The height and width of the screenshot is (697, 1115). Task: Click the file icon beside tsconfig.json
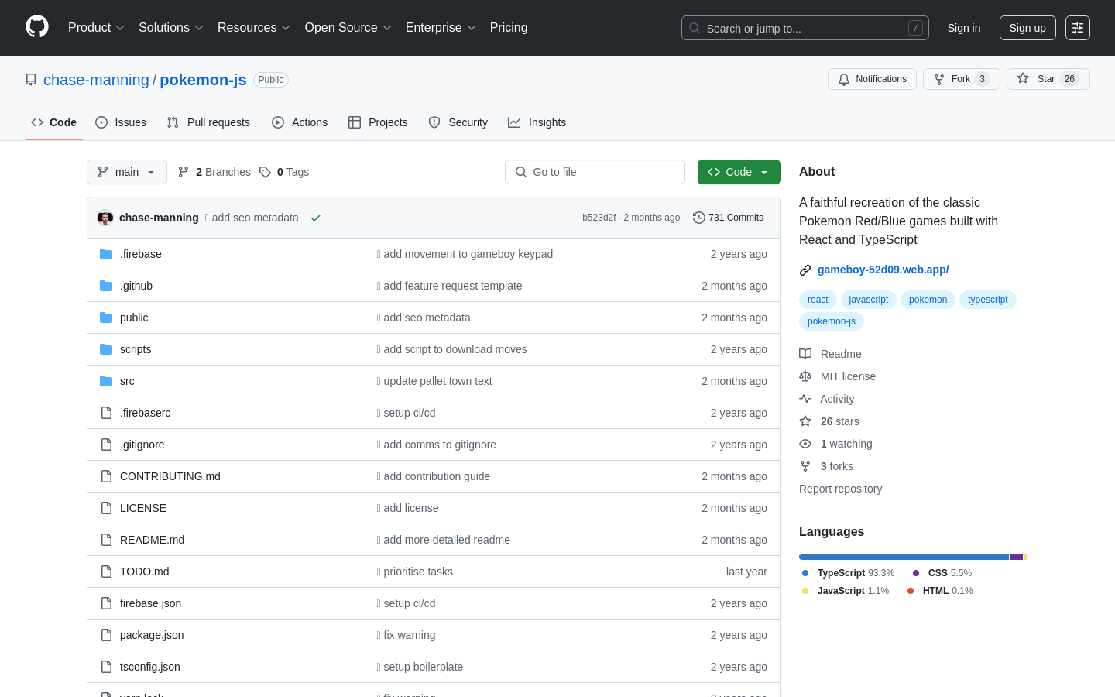pos(106,667)
